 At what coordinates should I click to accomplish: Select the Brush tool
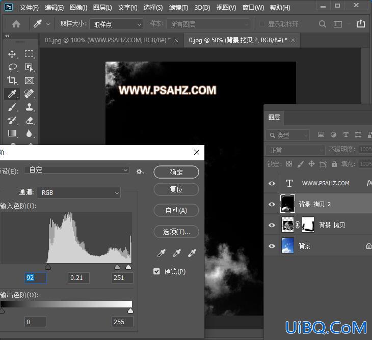[12, 107]
